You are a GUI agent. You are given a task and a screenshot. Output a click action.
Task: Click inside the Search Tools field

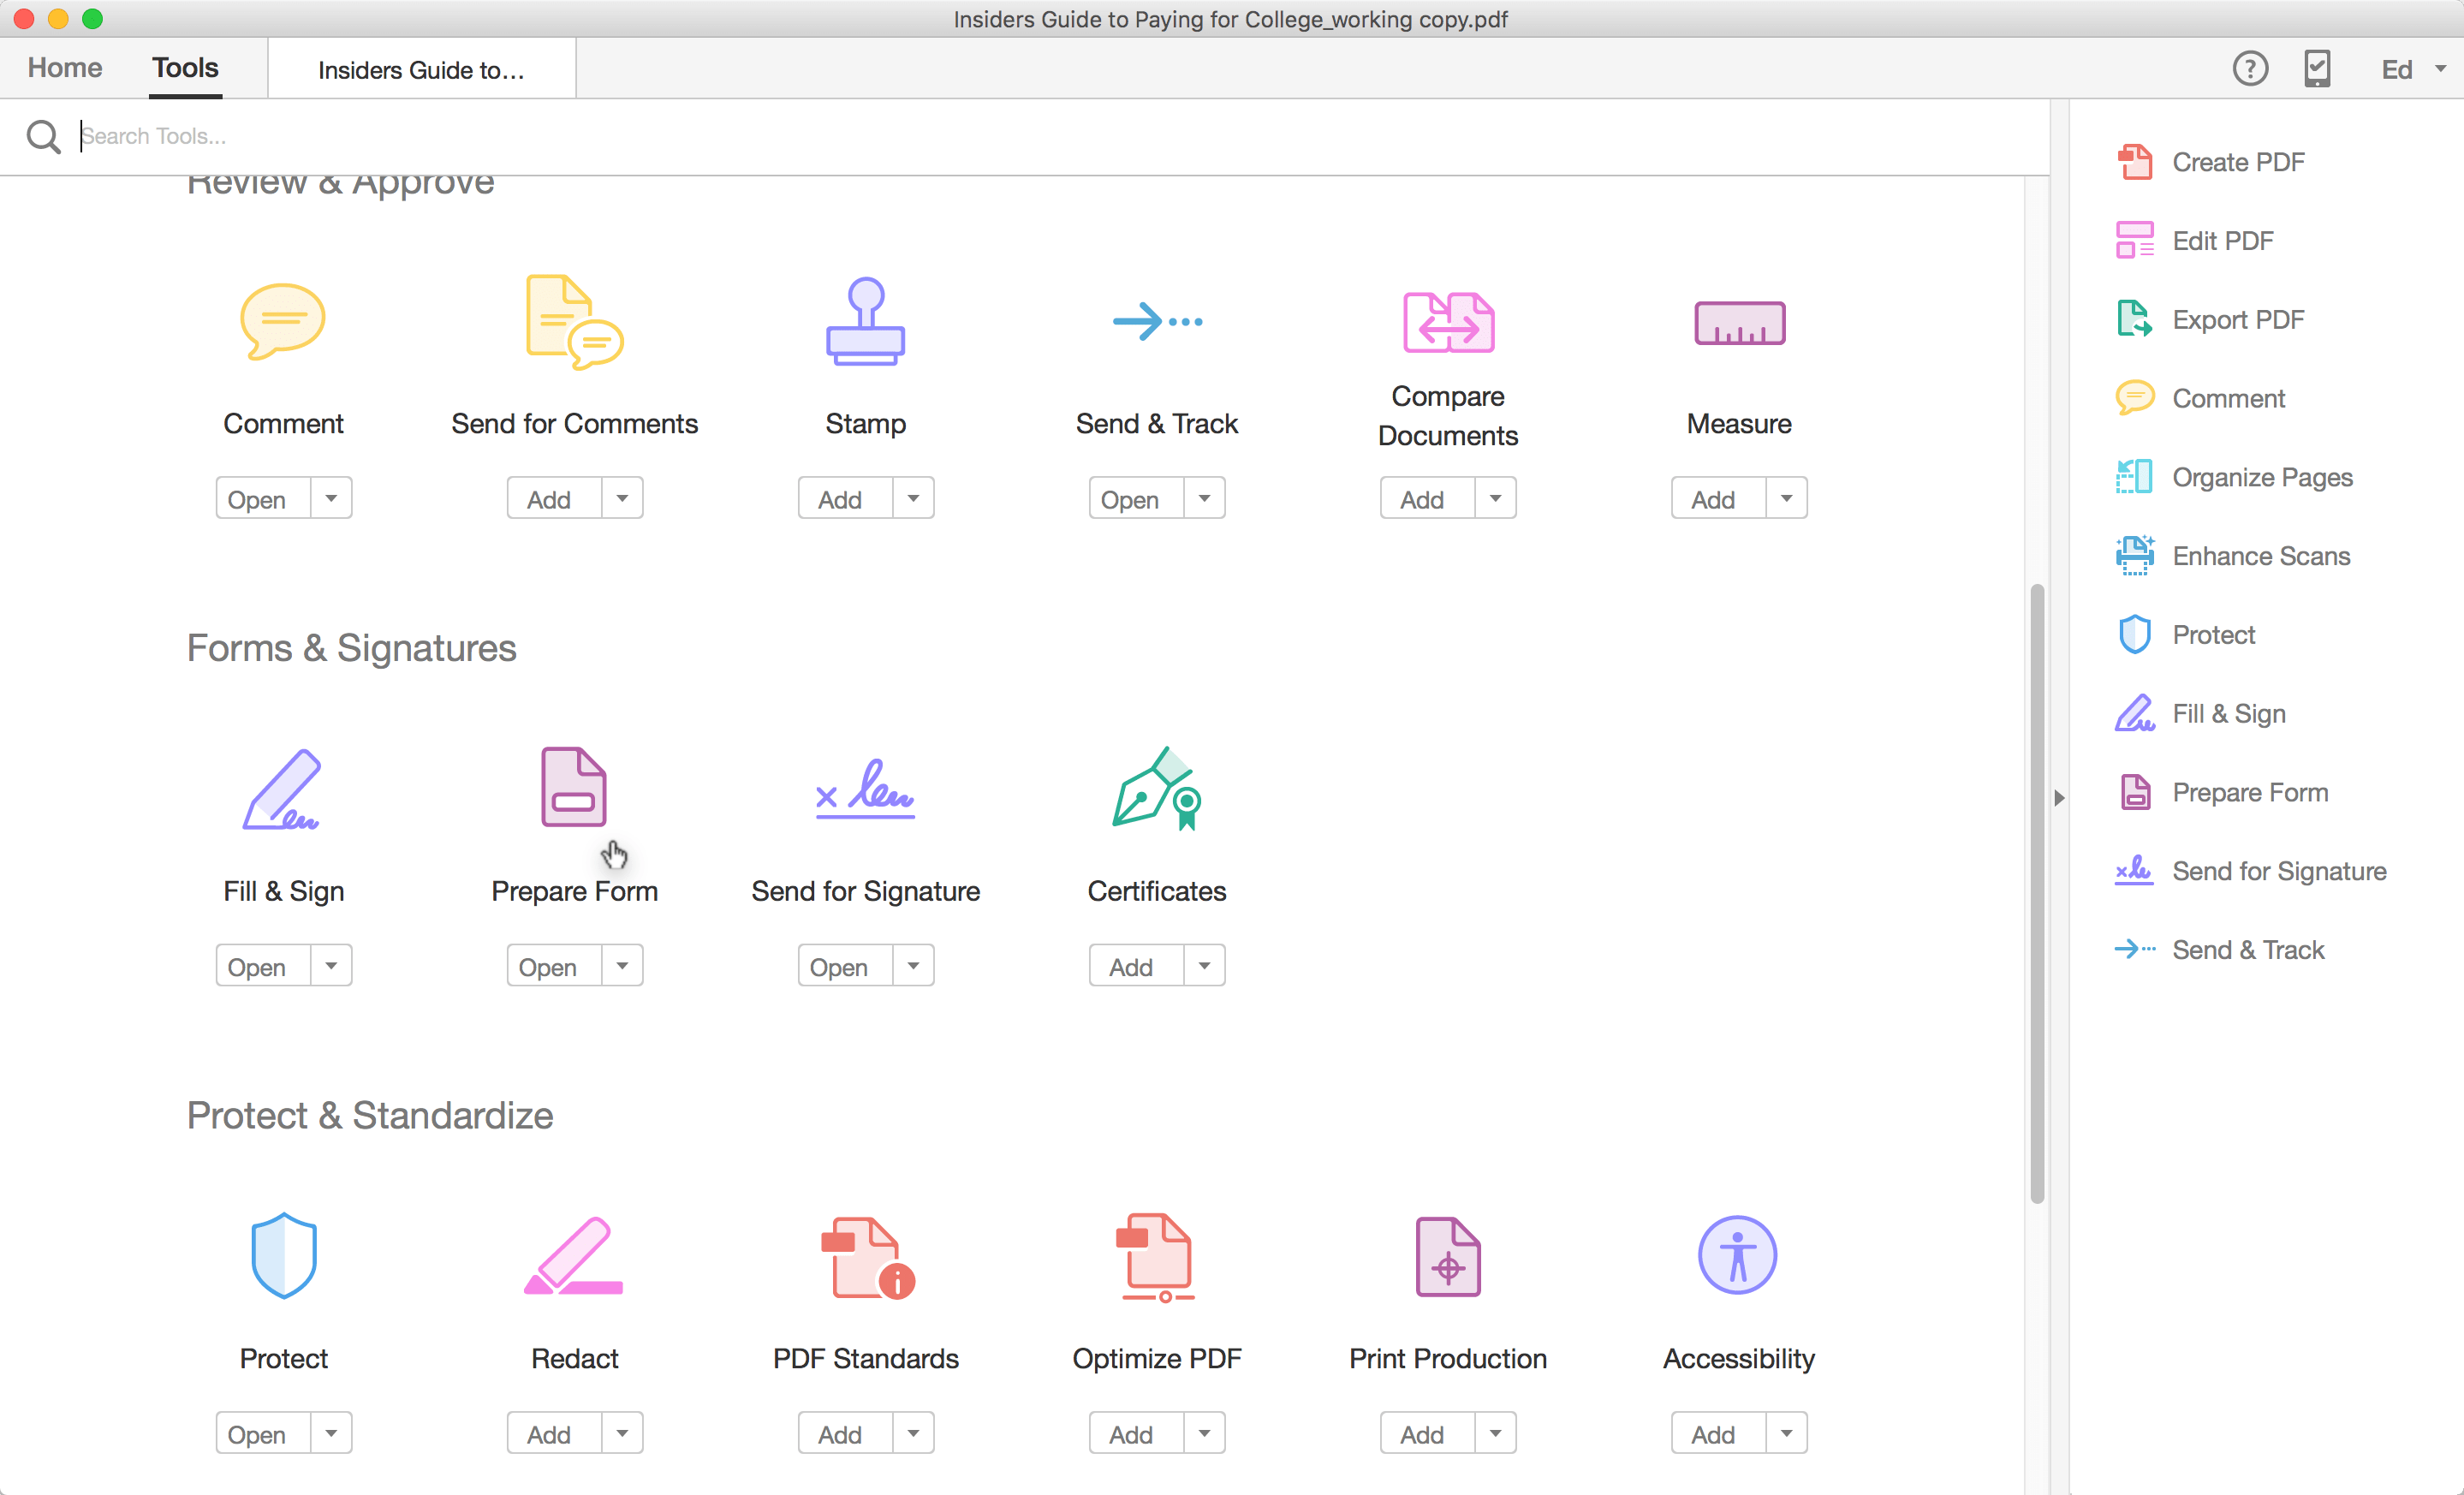tap(400, 136)
